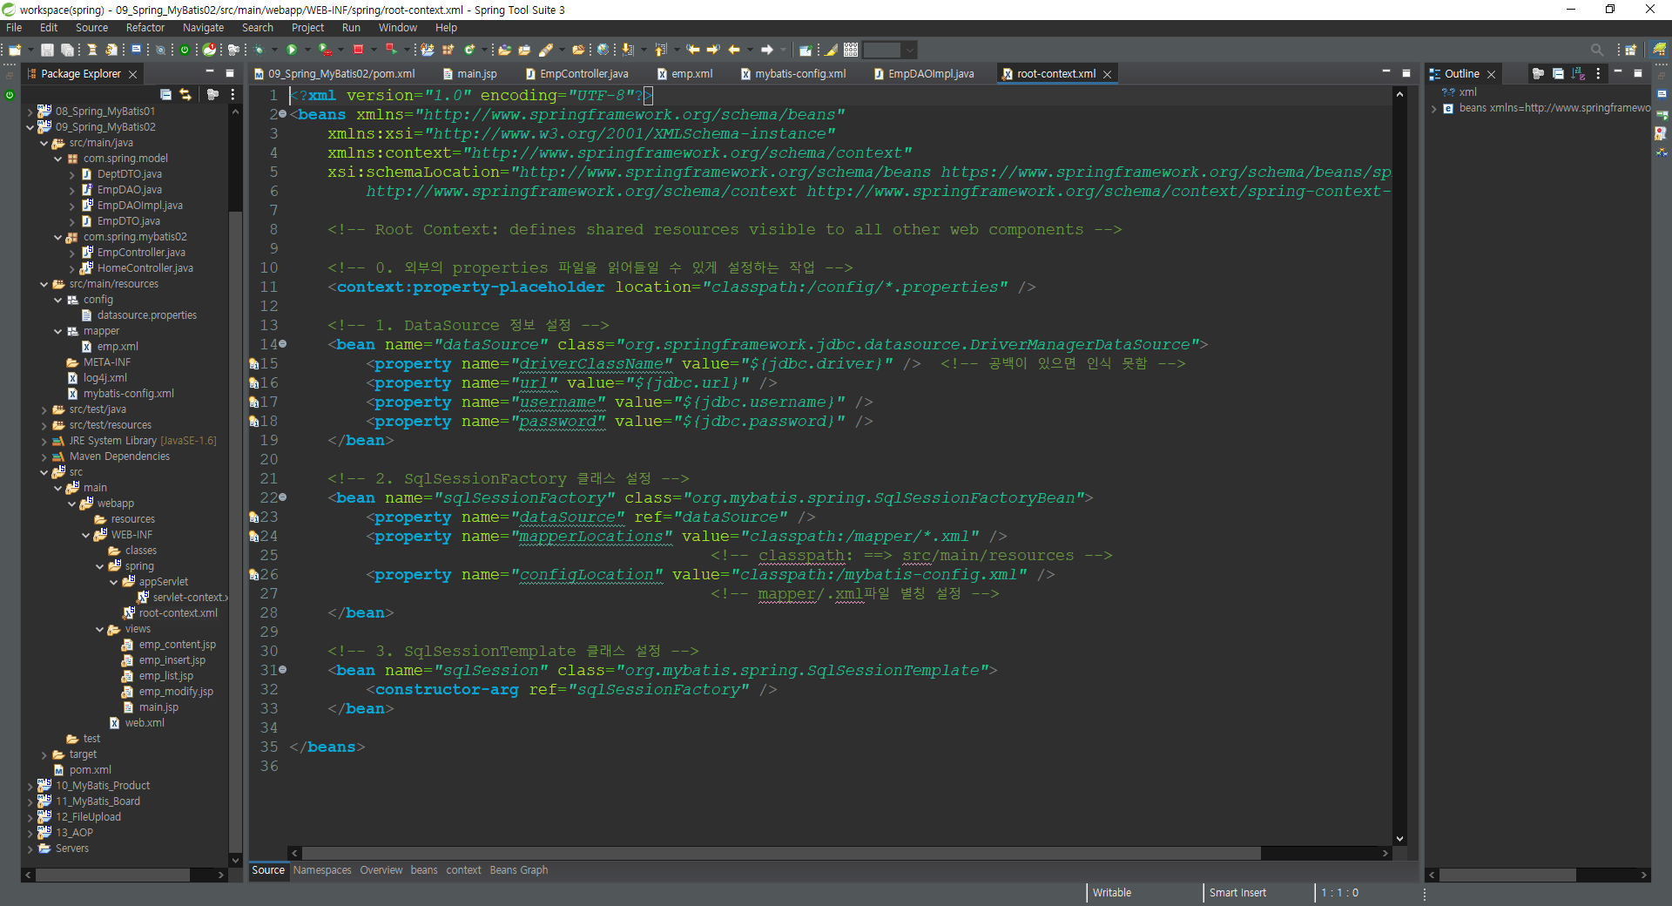1672x906 pixels.
Task: Close the Outline view
Action: coord(1491,74)
